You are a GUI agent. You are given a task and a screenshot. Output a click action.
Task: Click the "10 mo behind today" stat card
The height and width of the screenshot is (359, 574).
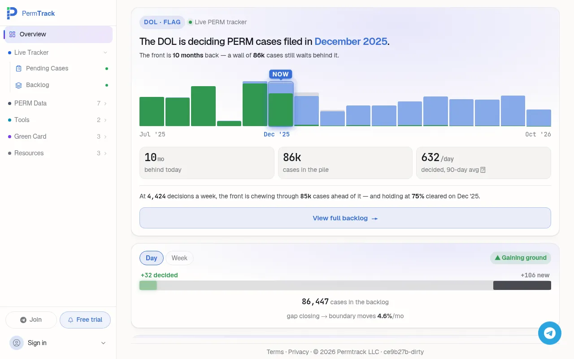pos(207,163)
